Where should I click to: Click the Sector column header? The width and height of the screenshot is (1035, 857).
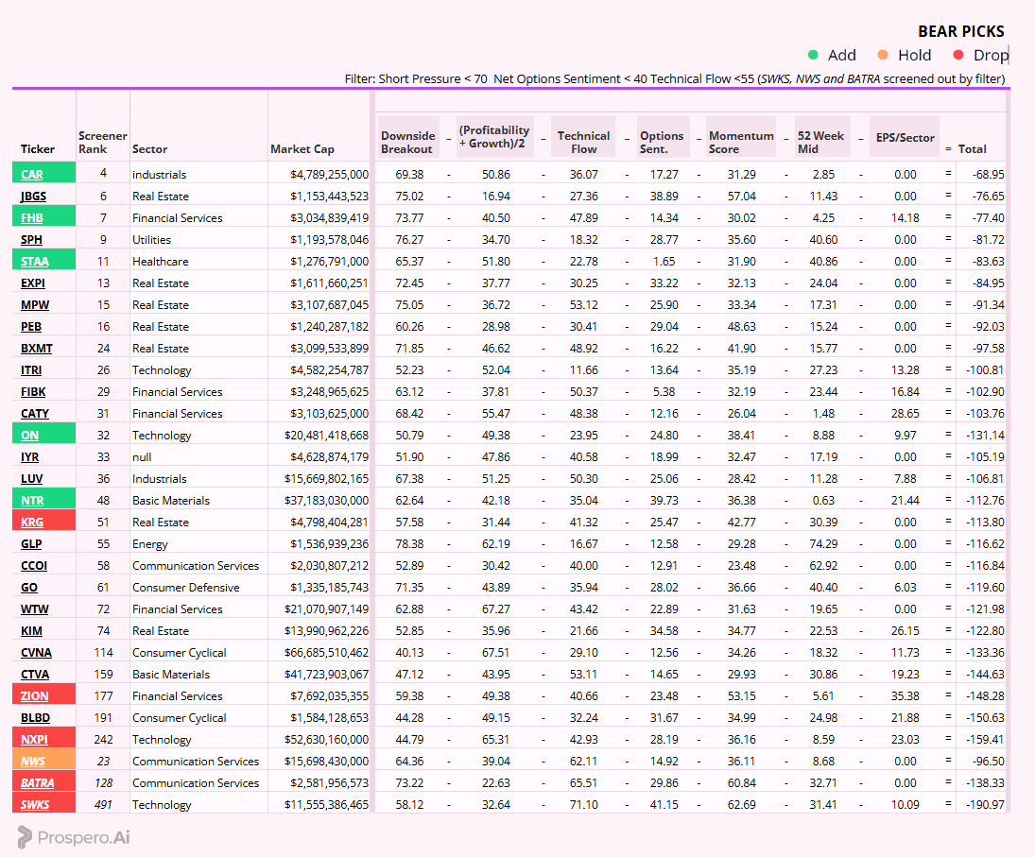pos(150,149)
